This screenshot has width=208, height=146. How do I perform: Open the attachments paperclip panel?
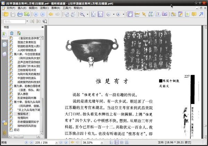(5, 133)
